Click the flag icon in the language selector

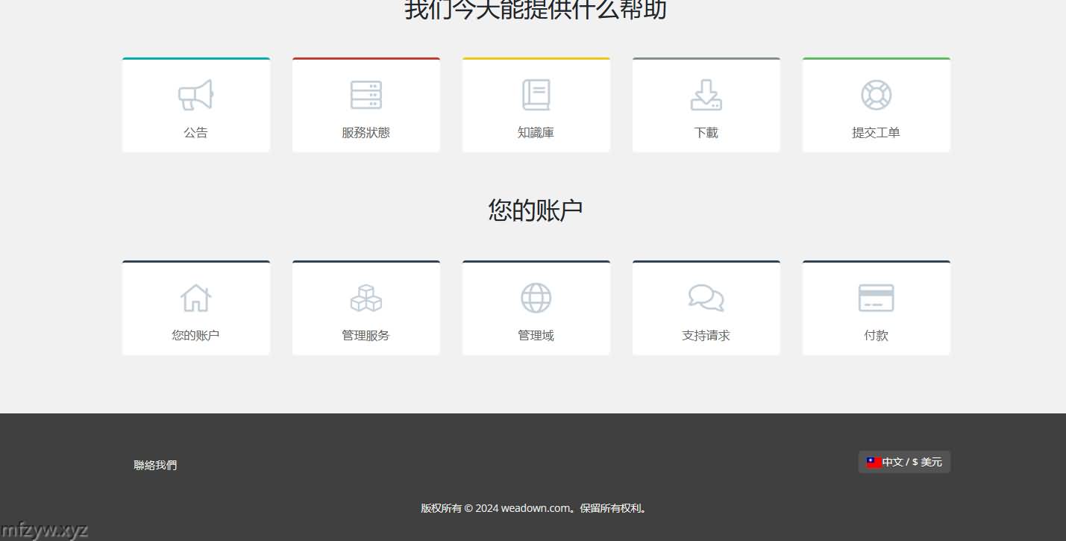[x=874, y=463]
